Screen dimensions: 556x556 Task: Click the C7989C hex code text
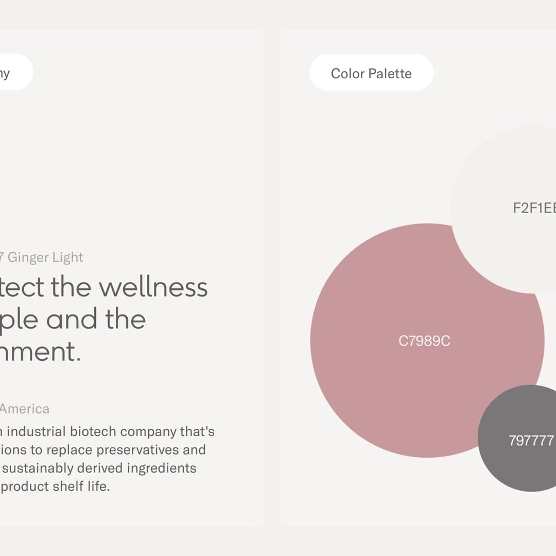click(x=424, y=341)
